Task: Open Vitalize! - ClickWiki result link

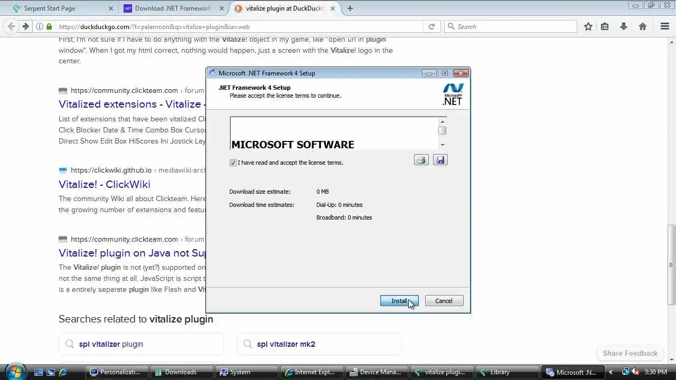Action: (x=105, y=184)
